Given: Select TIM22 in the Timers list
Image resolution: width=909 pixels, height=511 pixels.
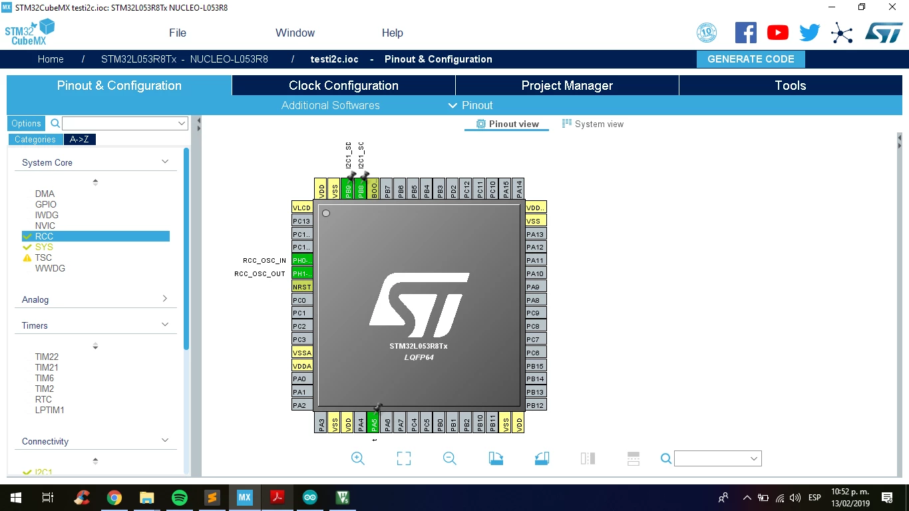Looking at the screenshot, I should [x=47, y=357].
